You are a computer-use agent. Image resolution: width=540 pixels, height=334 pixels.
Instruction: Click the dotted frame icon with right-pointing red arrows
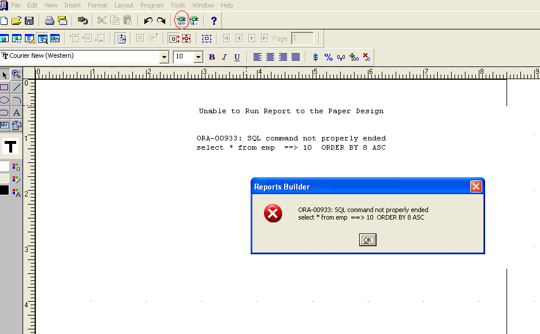(x=174, y=39)
